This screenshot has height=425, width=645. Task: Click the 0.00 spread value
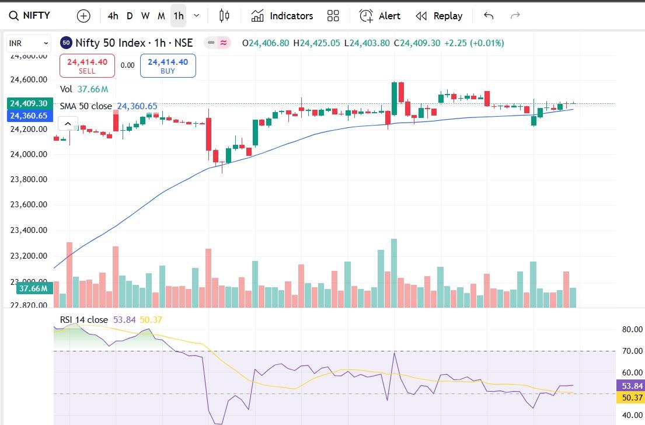pyautogui.click(x=127, y=65)
